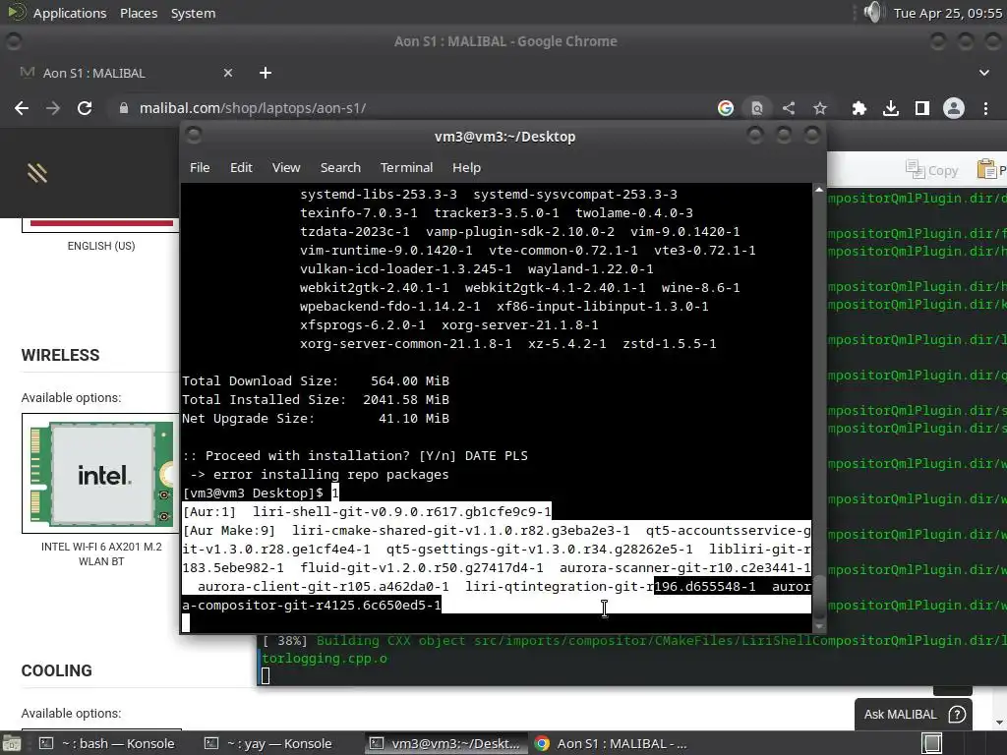Screen dimensions: 1007x755
Task: Open Ask MALIBAL chat button
Action: coord(914,714)
